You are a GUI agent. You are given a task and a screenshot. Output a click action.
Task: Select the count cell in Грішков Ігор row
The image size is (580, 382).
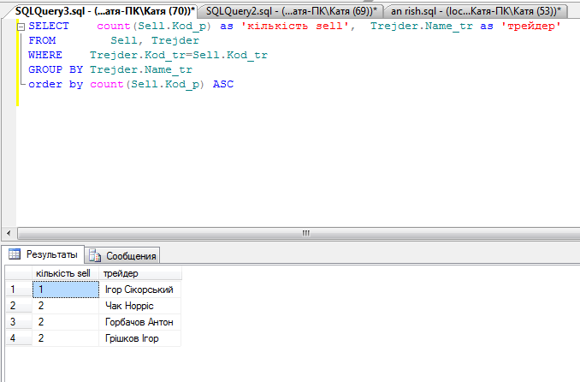click(x=66, y=338)
